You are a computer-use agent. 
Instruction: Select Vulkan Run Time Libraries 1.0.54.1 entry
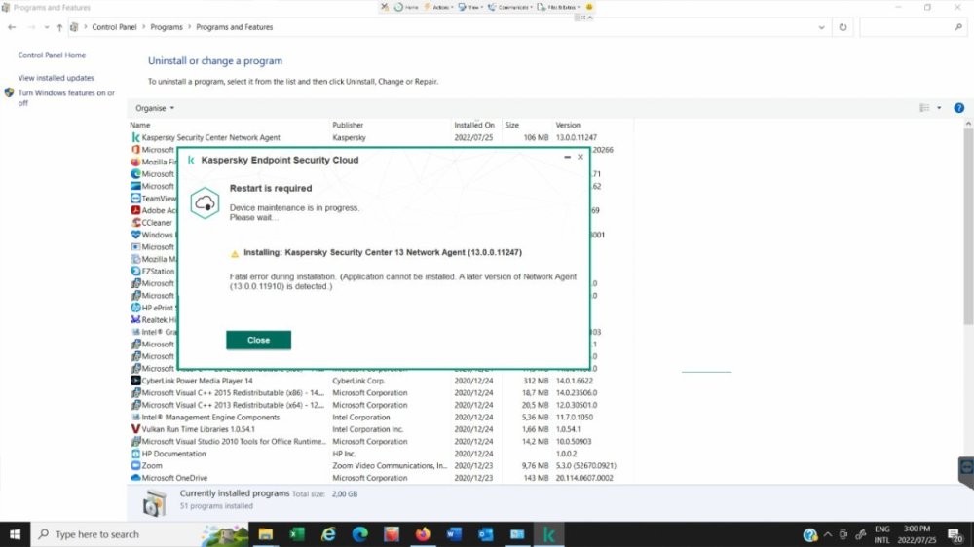click(x=380, y=429)
